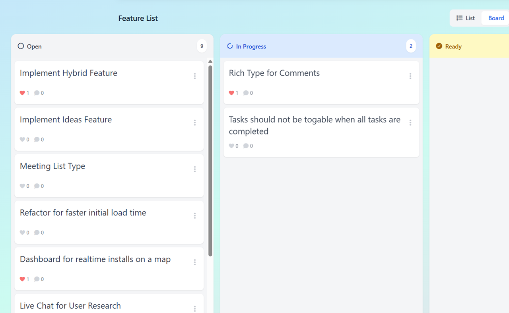Select the Board view tab
The image size is (509, 313).
(x=496, y=18)
